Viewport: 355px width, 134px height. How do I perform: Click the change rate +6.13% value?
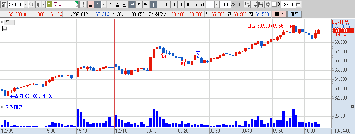[x=55, y=14]
